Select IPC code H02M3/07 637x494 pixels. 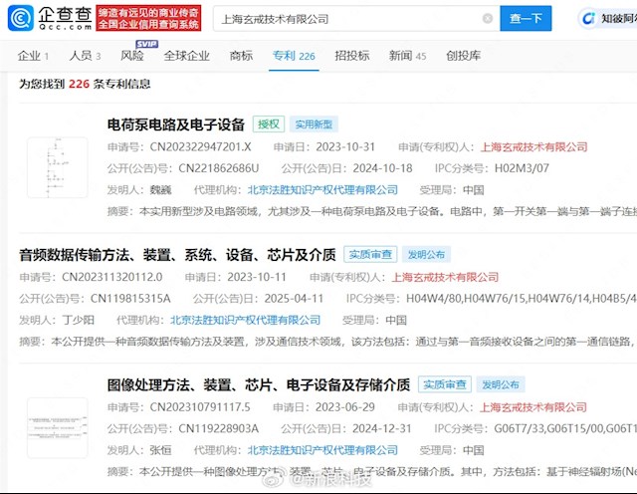[522, 168]
